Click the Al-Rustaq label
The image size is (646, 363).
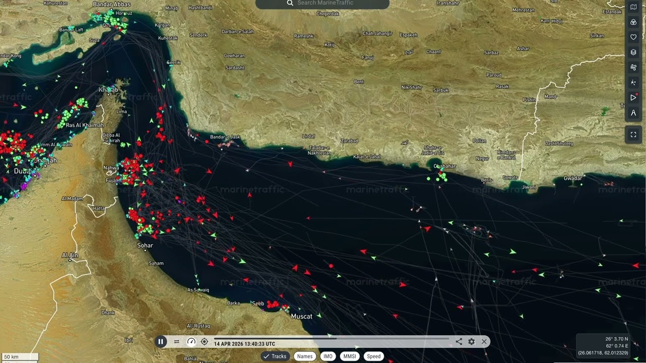[197, 326]
